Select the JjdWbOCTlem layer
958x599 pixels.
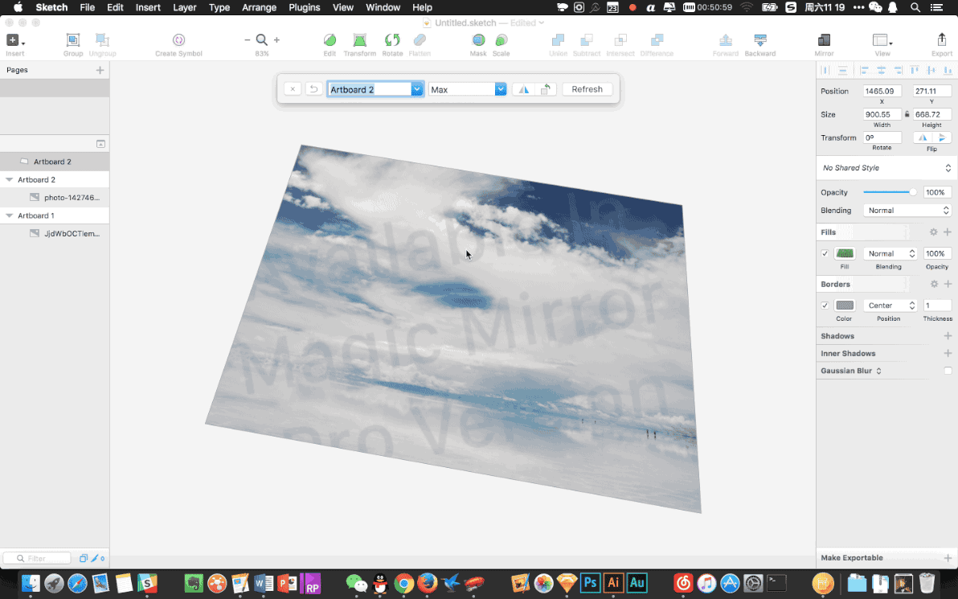[55, 233]
